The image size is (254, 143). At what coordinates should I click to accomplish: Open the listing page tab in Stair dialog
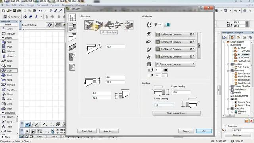click(x=72, y=67)
